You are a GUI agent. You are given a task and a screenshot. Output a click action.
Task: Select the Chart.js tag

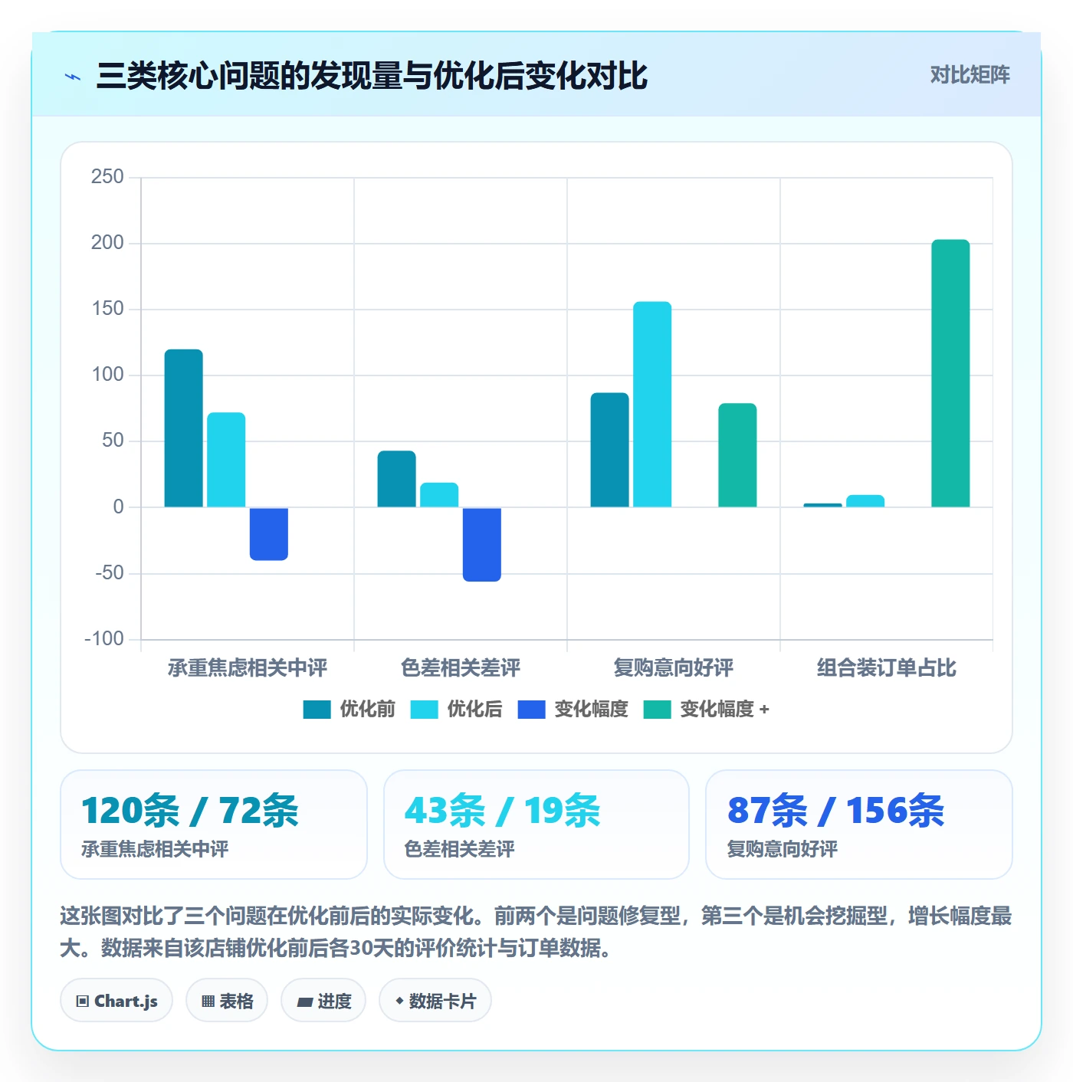pos(116,1001)
